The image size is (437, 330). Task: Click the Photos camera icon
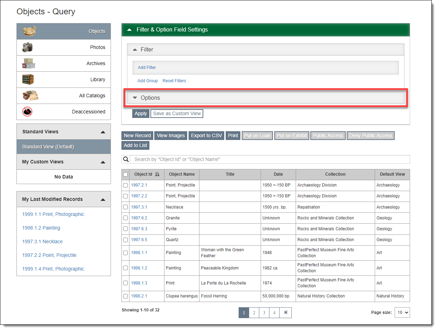27,47
